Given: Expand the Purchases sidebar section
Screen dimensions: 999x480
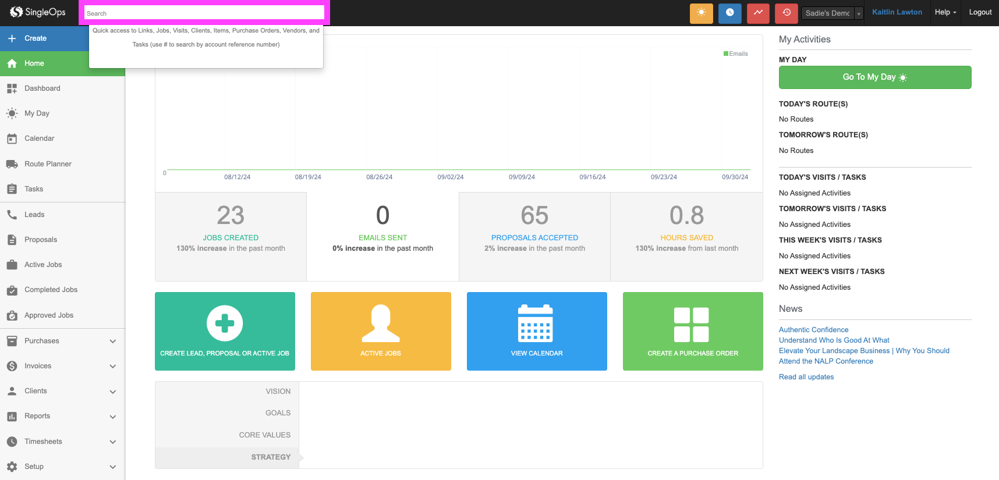Looking at the screenshot, I should (62, 341).
